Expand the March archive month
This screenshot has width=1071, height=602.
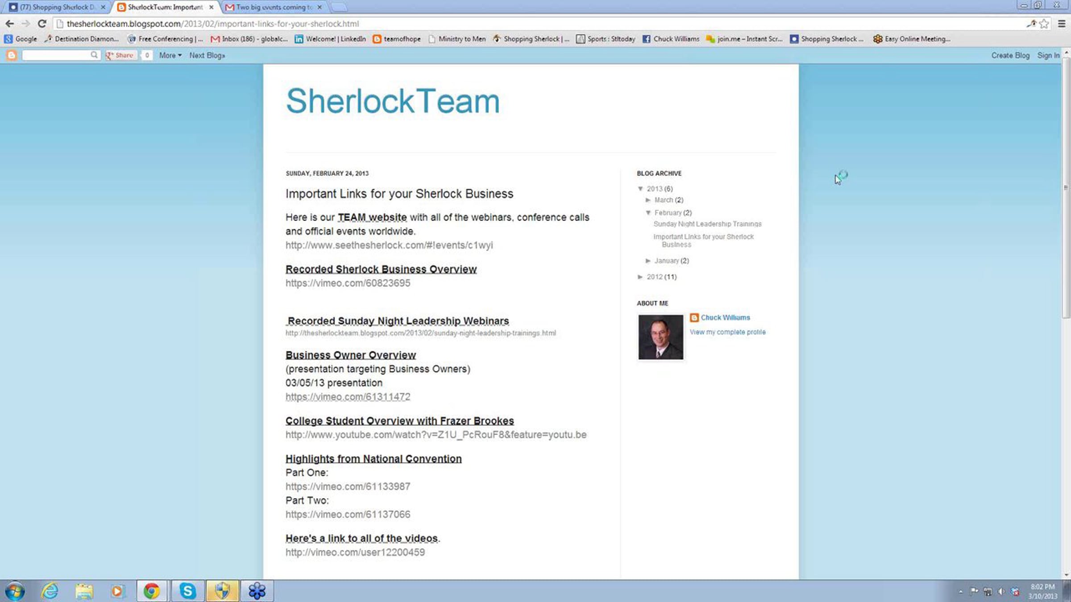tap(648, 200)
